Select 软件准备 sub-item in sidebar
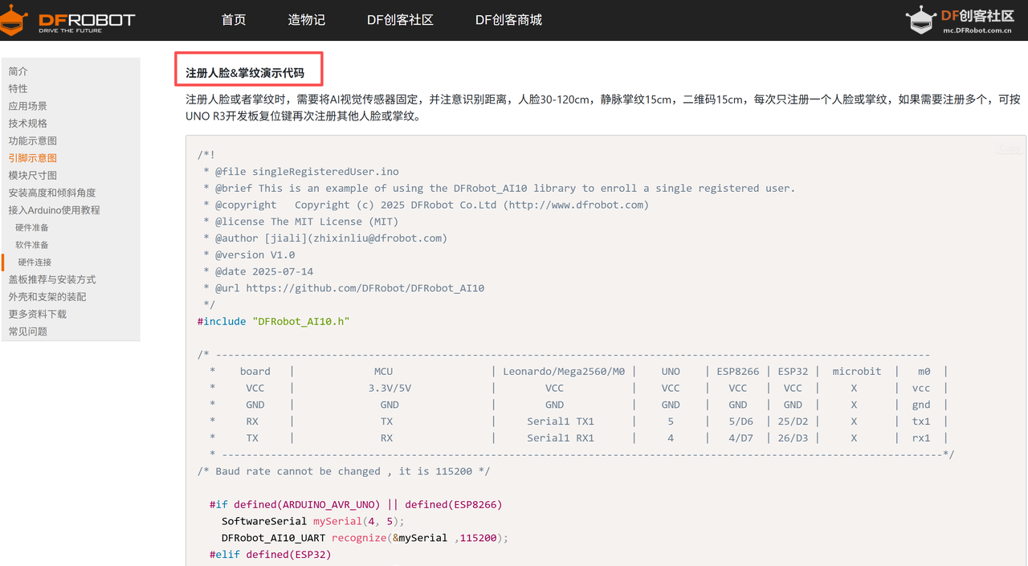Image resolution: width=1028 pixels, height=566 pixels. [x=32, y=245]
